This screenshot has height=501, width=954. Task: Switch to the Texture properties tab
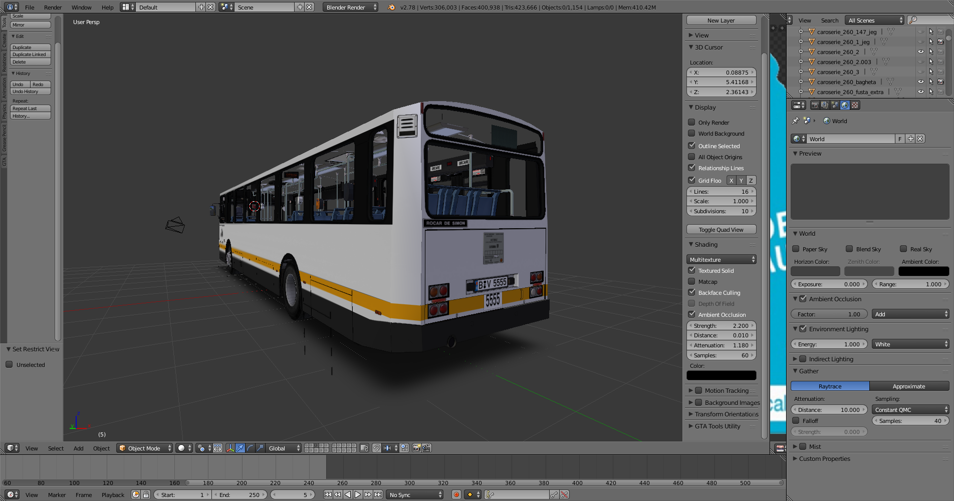[855, 105]
